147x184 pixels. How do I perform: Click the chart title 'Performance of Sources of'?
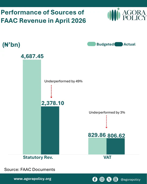tap(42, 12)
